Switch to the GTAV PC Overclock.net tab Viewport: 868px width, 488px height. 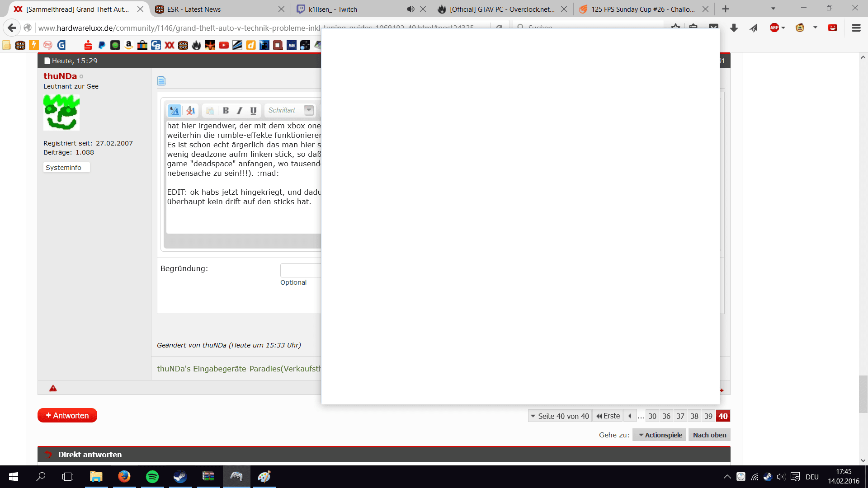point(502,9)
